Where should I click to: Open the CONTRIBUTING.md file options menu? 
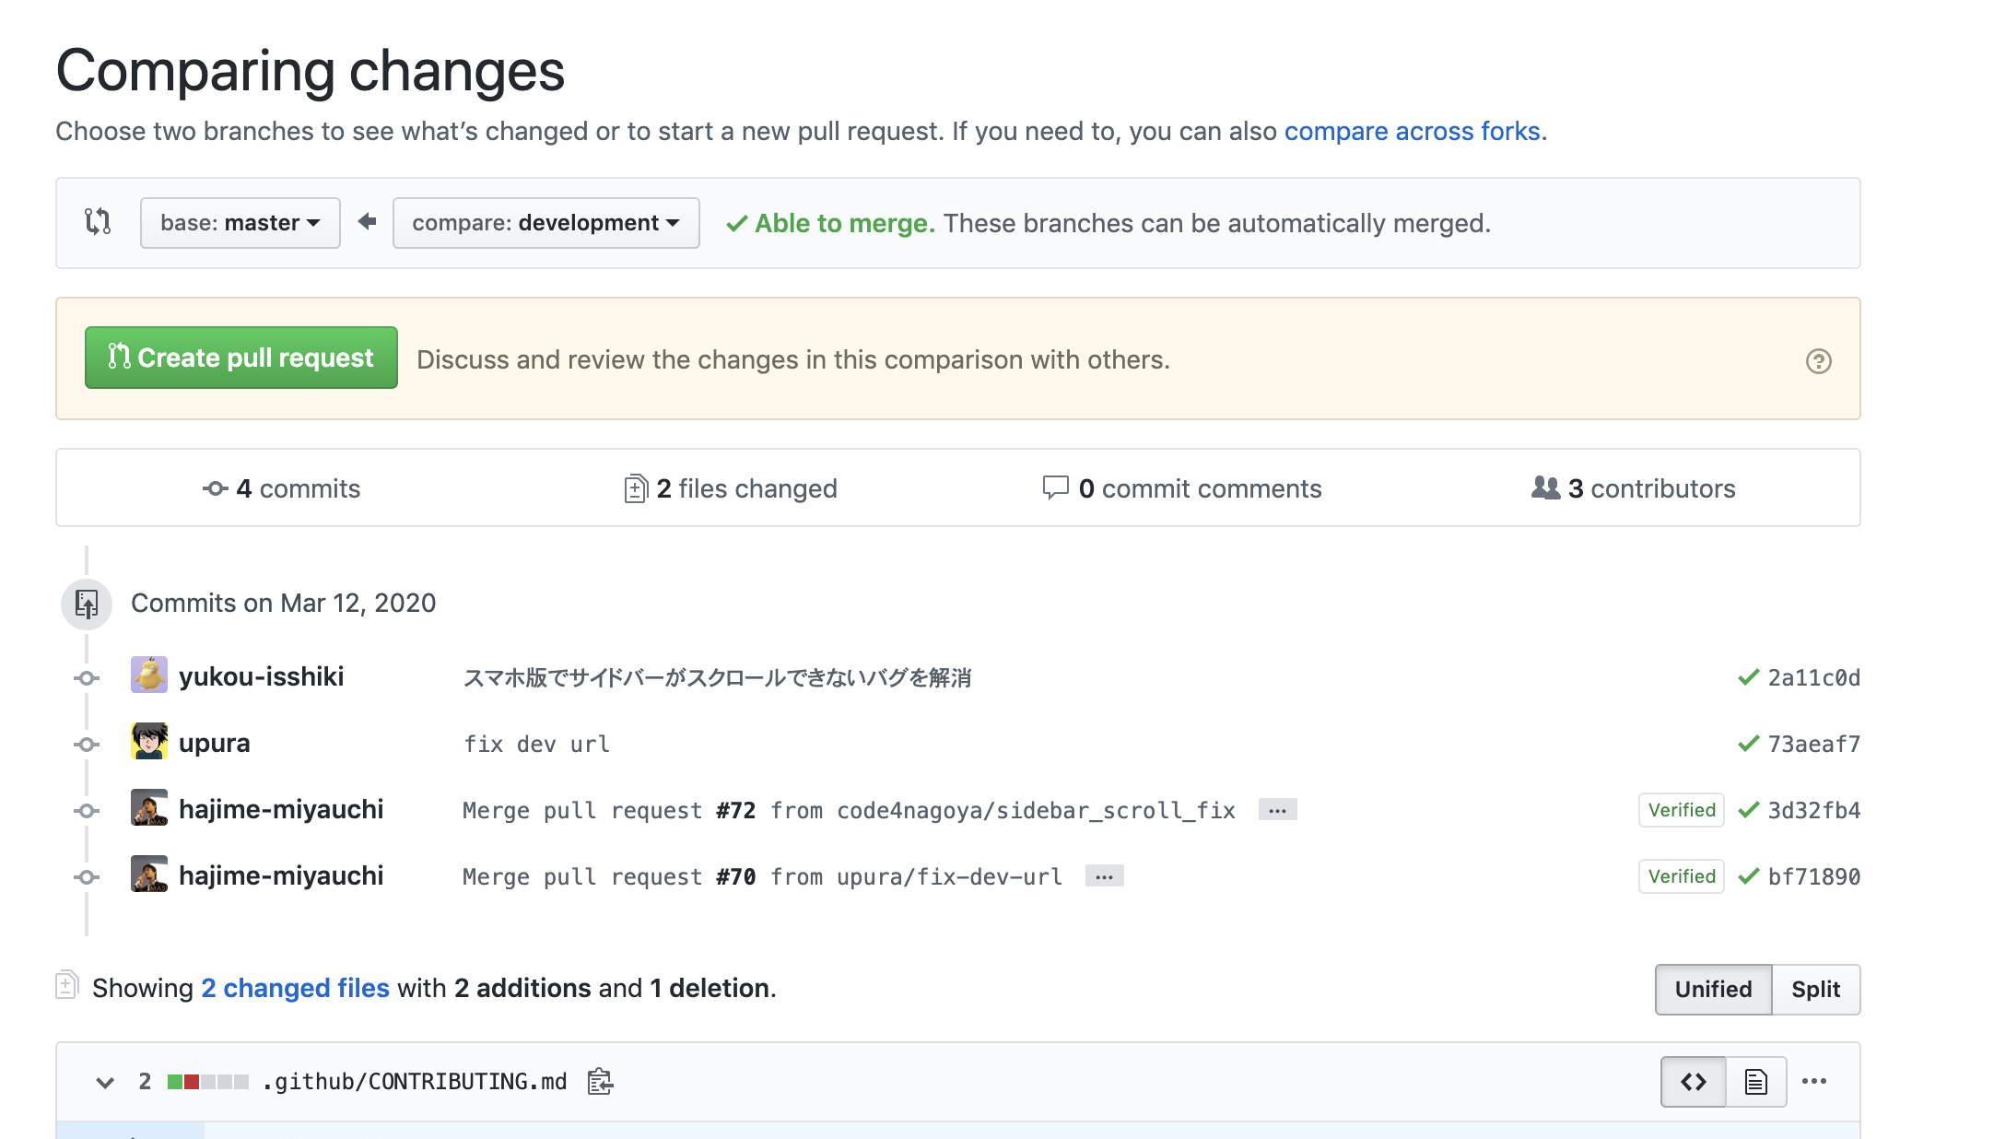pos(1813,1081)
